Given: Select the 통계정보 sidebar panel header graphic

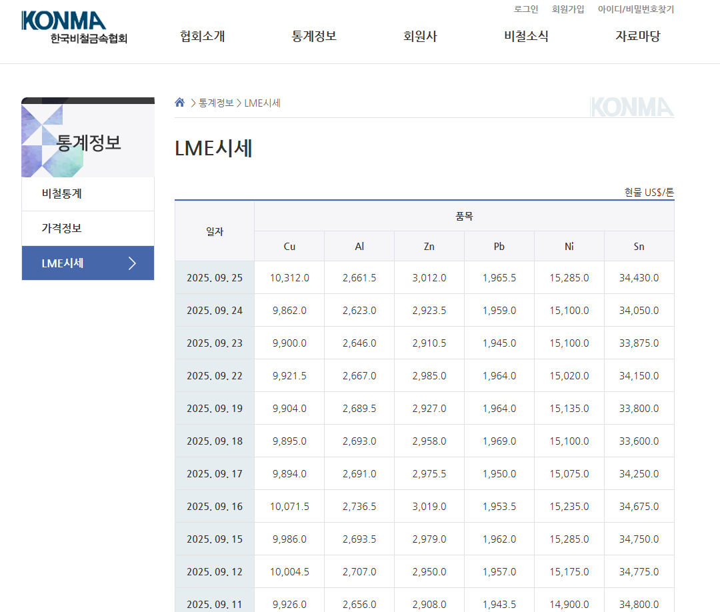Looking at the screenshot, I should click(88, 137).
